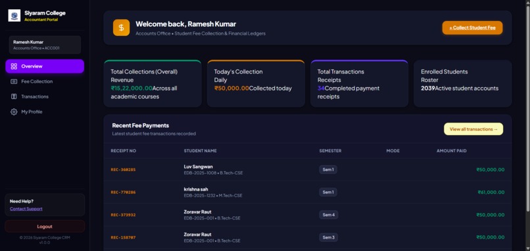
Task: Open My Profile in the sidebar
Action: point(45,112)
